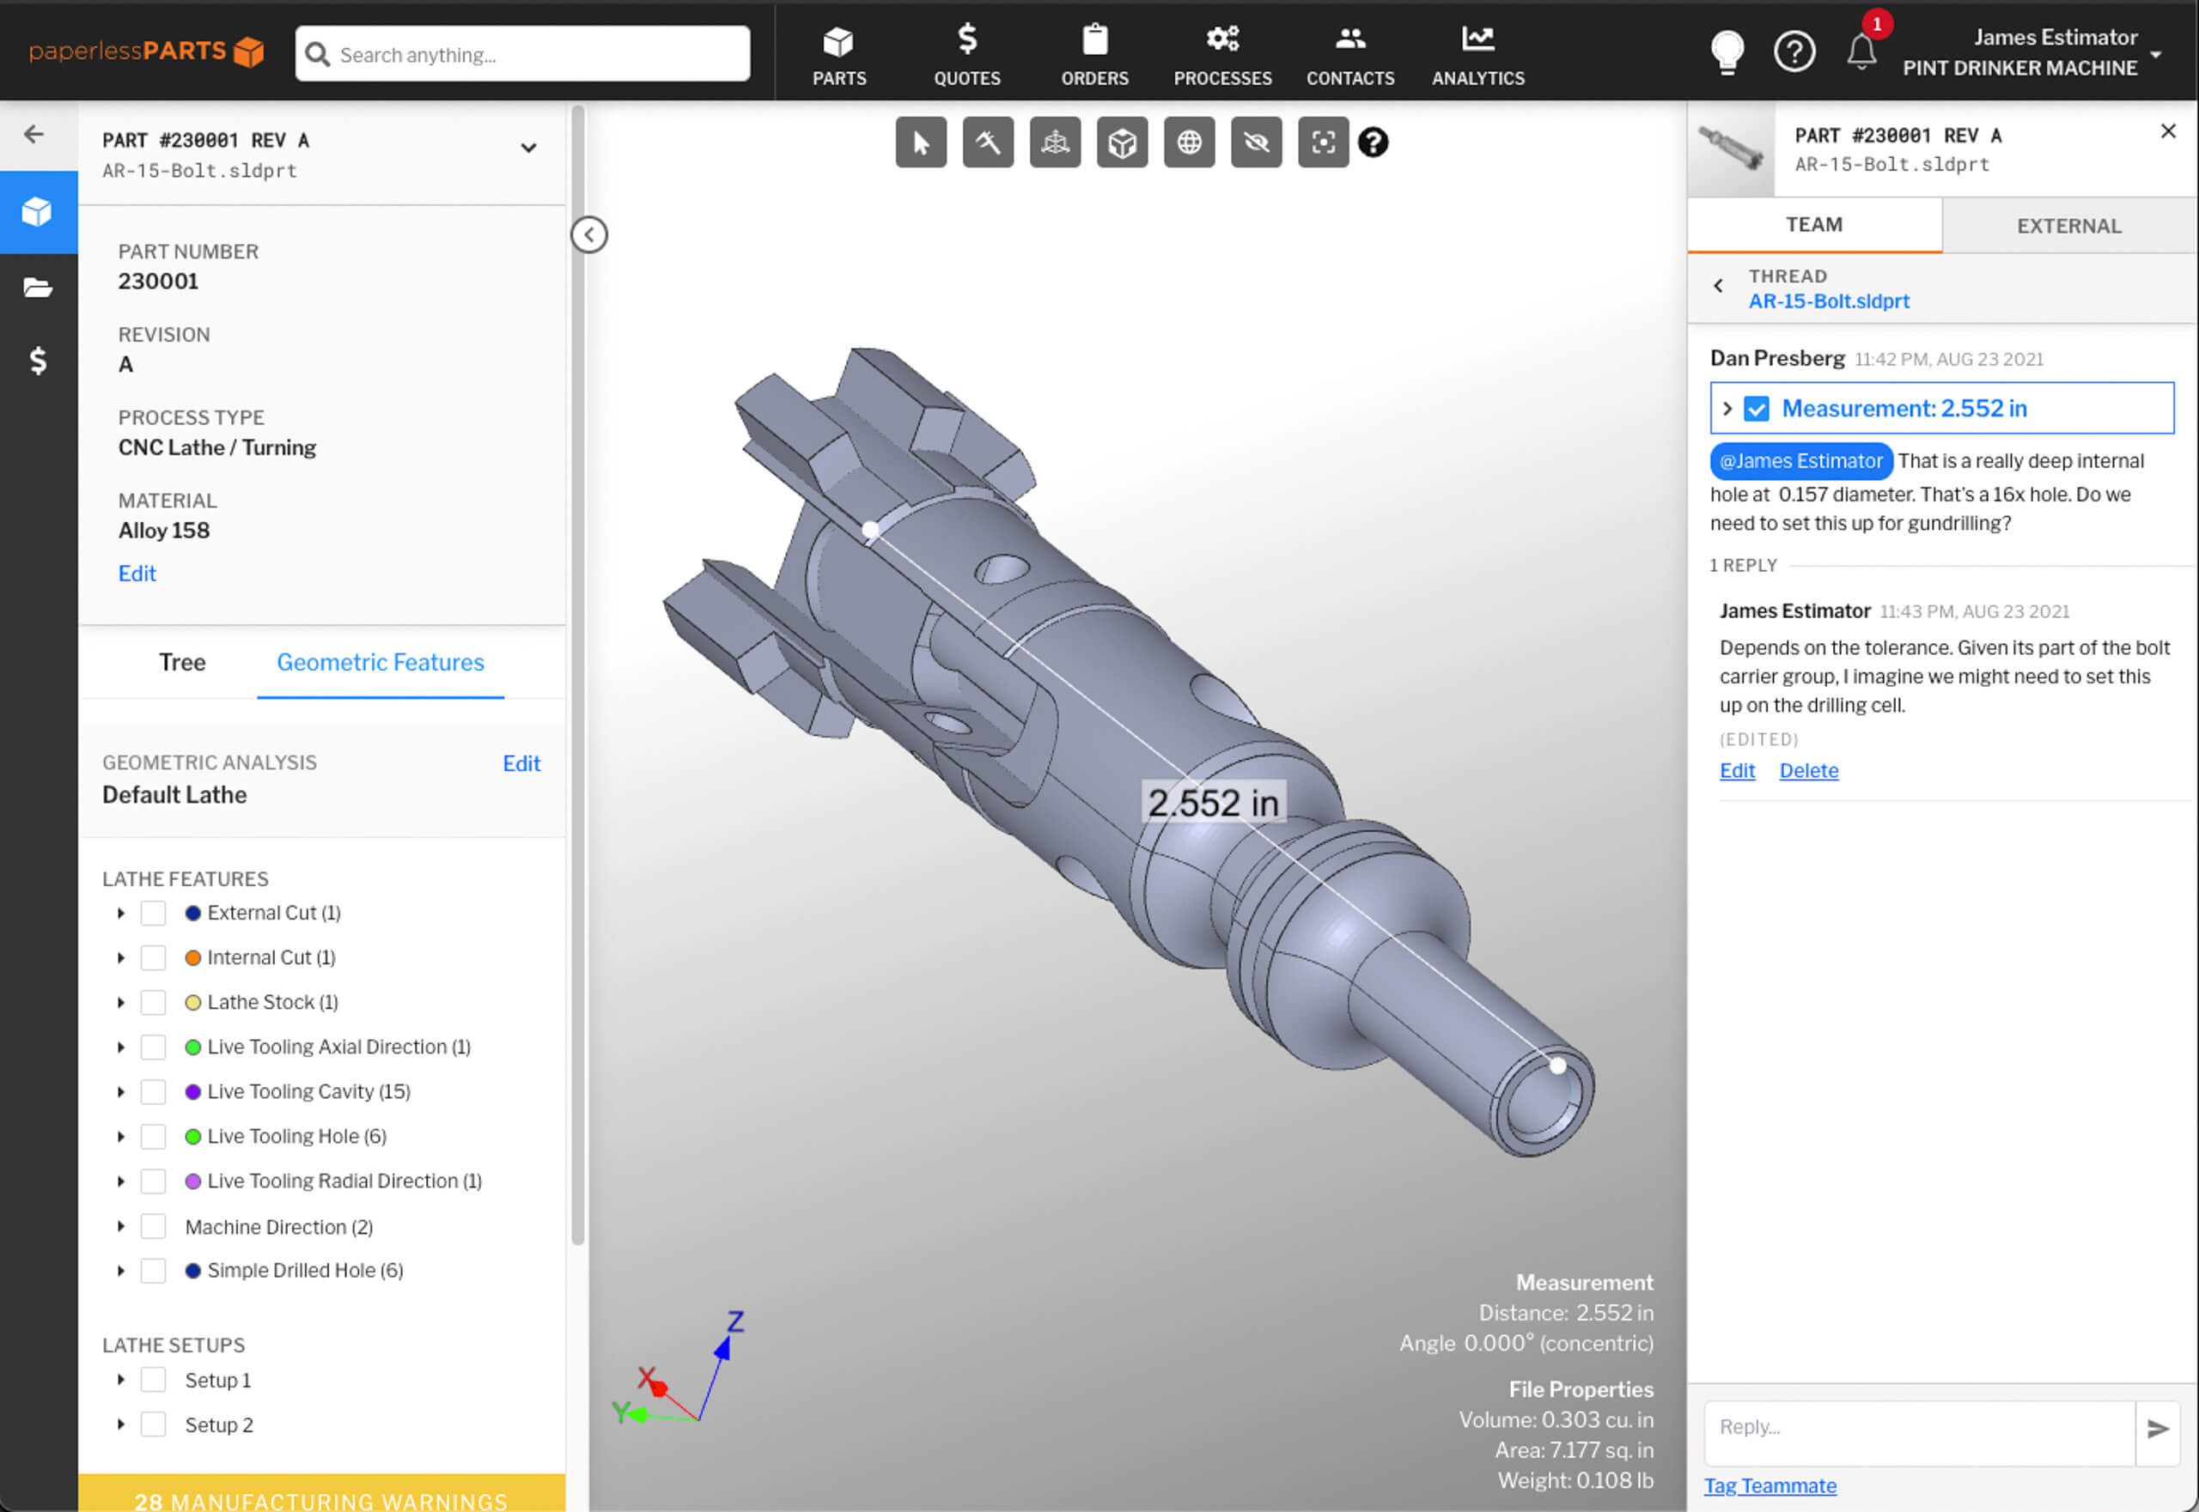Check the Lathe Stock (1) checkbox

point(153,1002)
